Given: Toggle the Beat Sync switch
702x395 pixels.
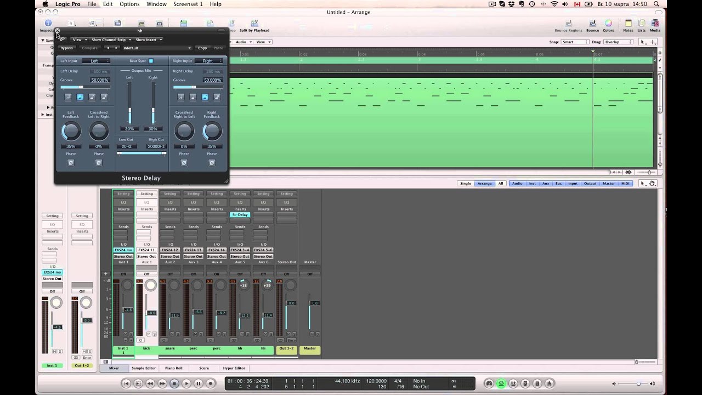Looking at the screenshot, I should pos(151,61).
